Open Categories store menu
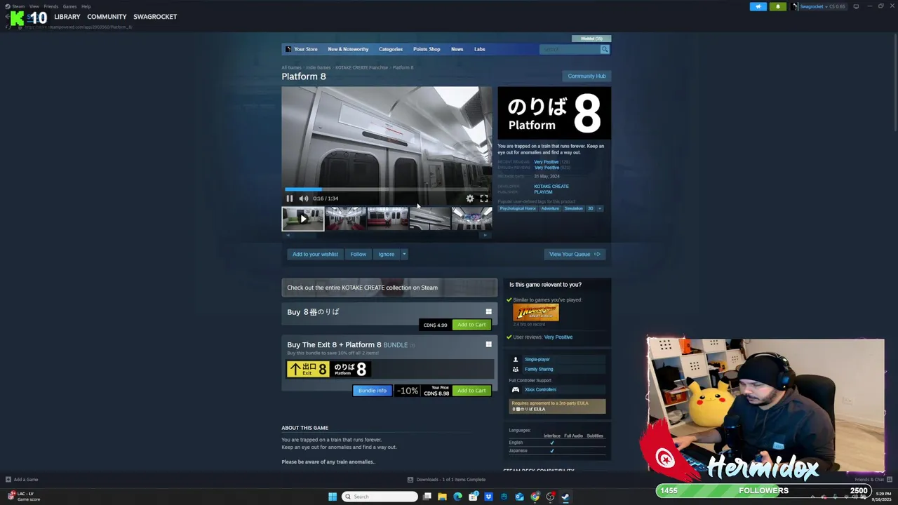898x505 pixels. pyautogui.click(x=391, y=49)
